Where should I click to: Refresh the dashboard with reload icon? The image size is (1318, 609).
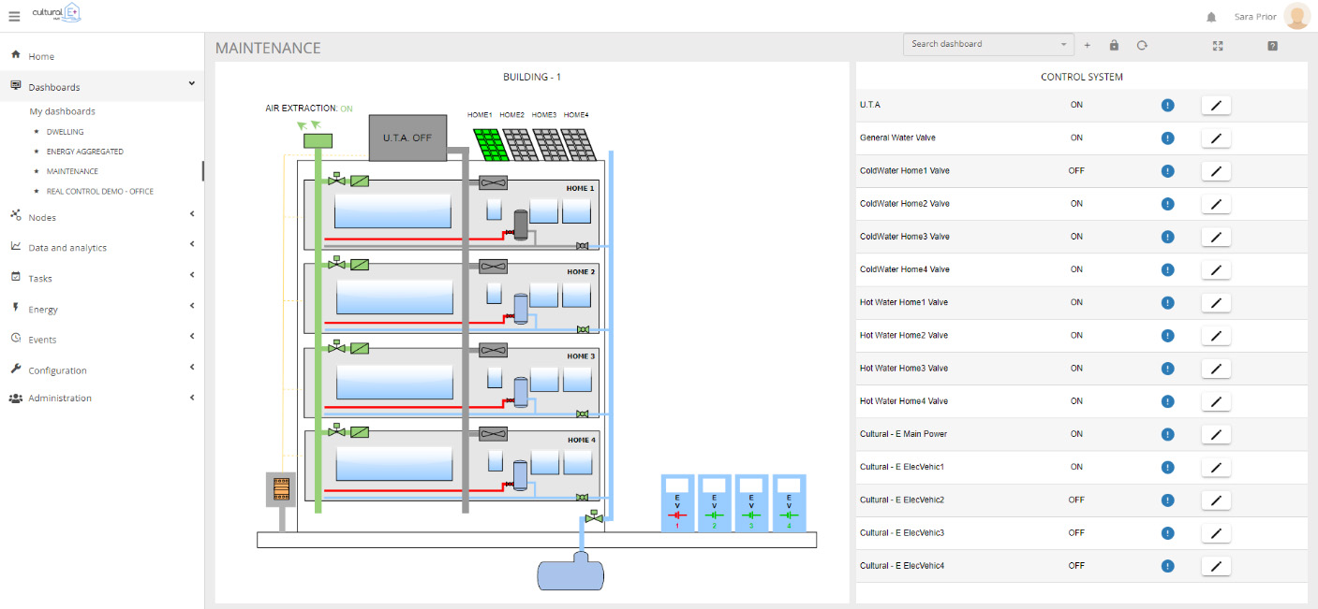point(1142,45)
